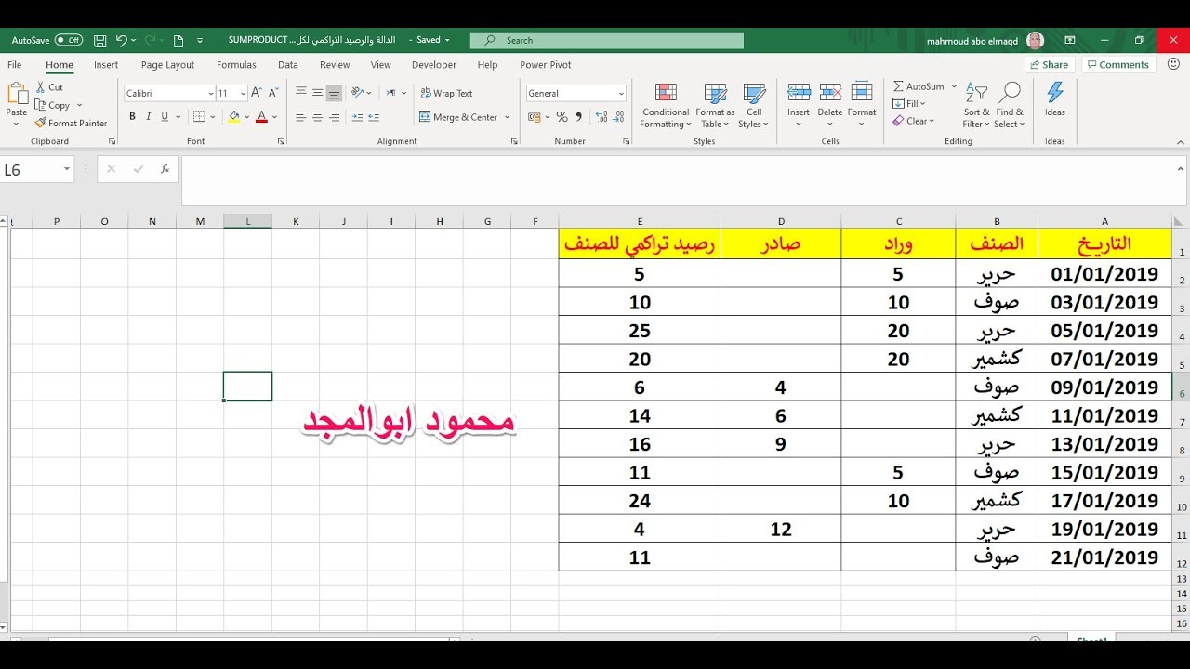Click Delete cells icon
The width and height of the screenshot is (1190, 669).
click(830, 92)
